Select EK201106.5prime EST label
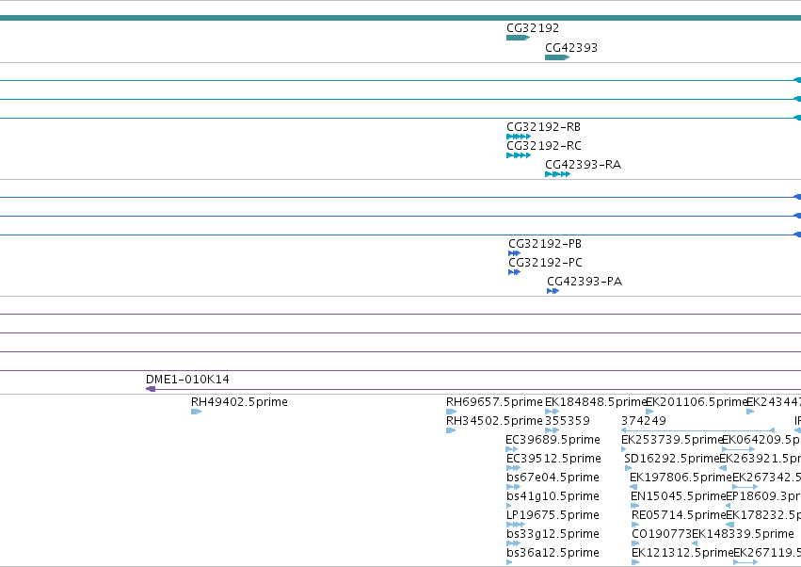The height and width of the screenshot is (567, 801). click(x=697, y=402)
